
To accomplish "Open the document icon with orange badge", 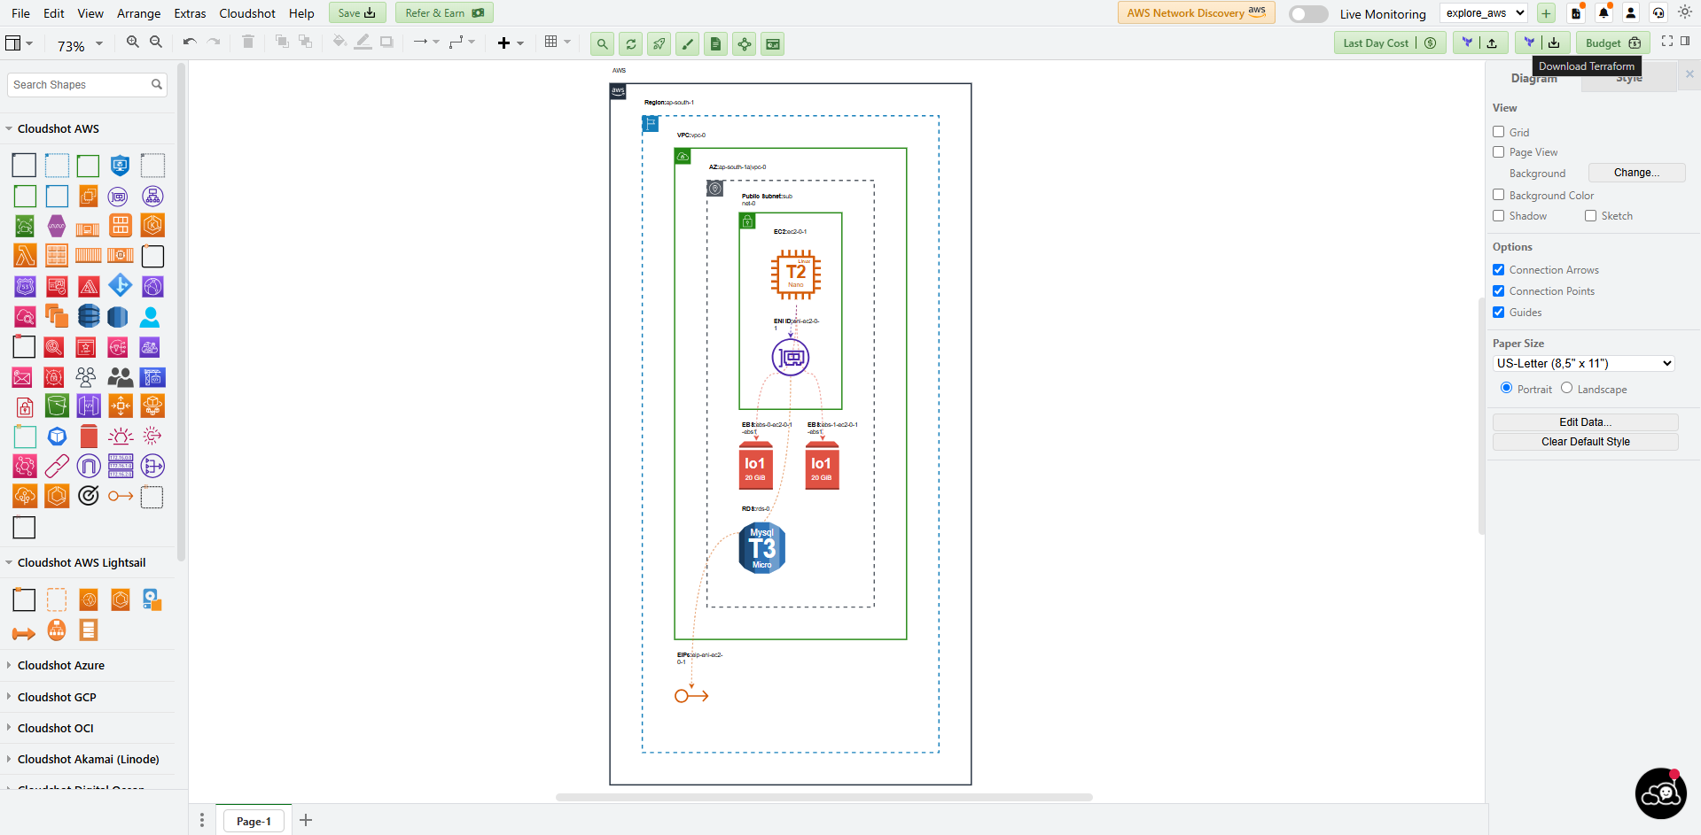I will pos(1576,13).
